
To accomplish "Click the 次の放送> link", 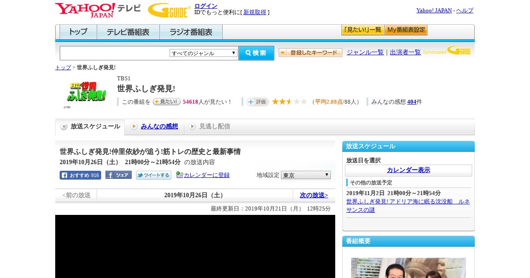I will [314, 195].
